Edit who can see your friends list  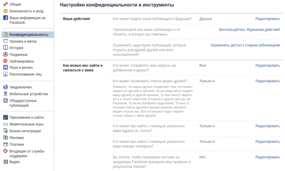tap(268, 81)
